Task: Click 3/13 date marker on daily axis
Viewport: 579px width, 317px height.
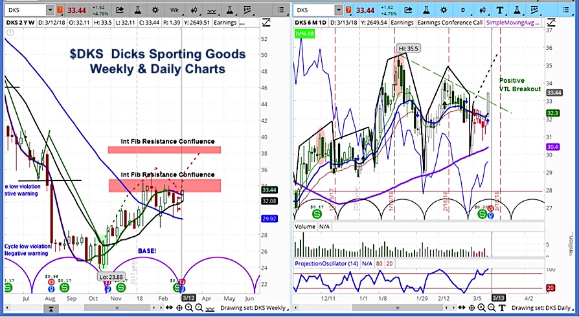Action: 498,298
